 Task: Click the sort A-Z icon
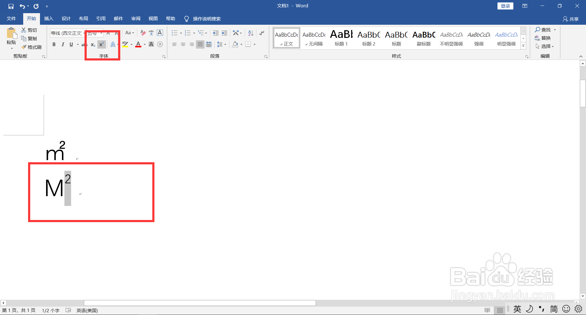click(251, 33)
